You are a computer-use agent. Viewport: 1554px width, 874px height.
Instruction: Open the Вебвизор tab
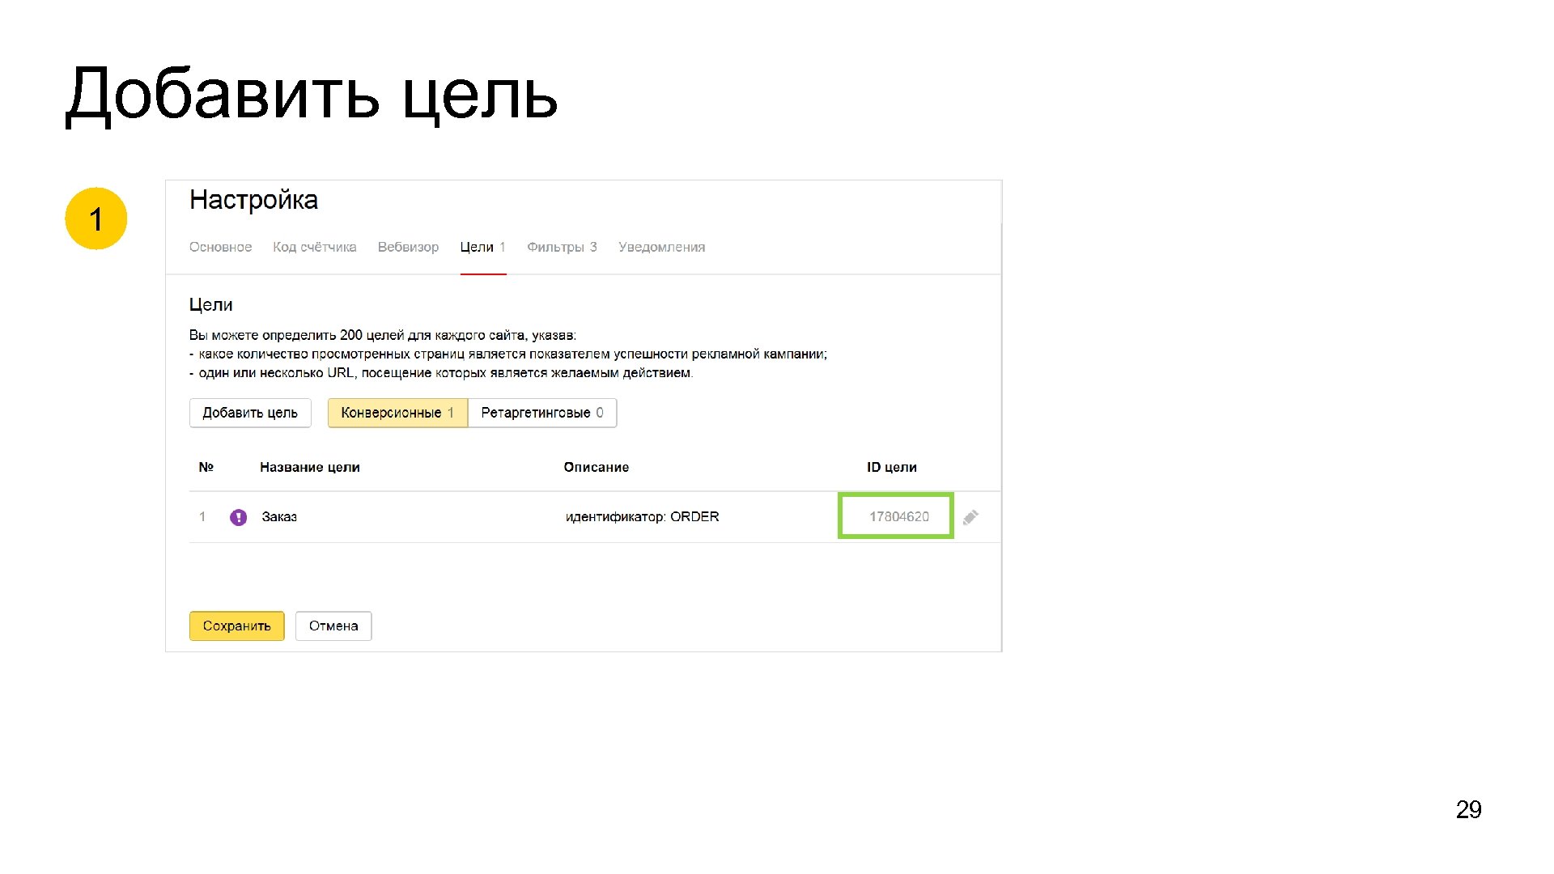(x=408, y=247)
